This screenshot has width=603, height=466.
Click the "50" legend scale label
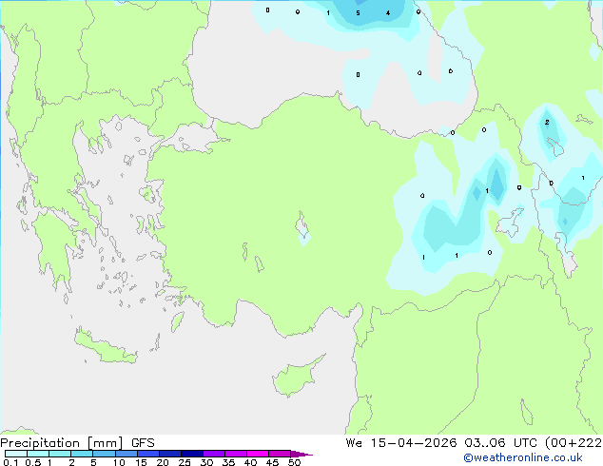tap(294, 462)
